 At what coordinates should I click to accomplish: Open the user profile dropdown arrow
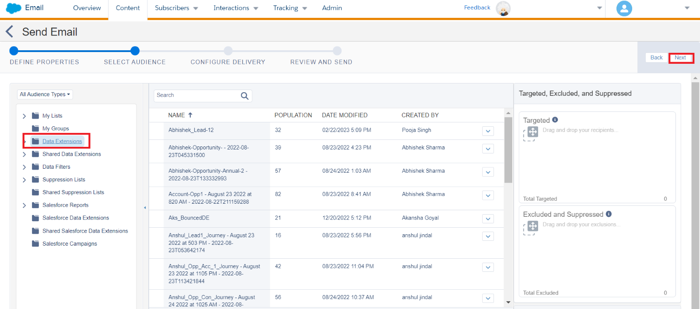click(x=687, y=8)
